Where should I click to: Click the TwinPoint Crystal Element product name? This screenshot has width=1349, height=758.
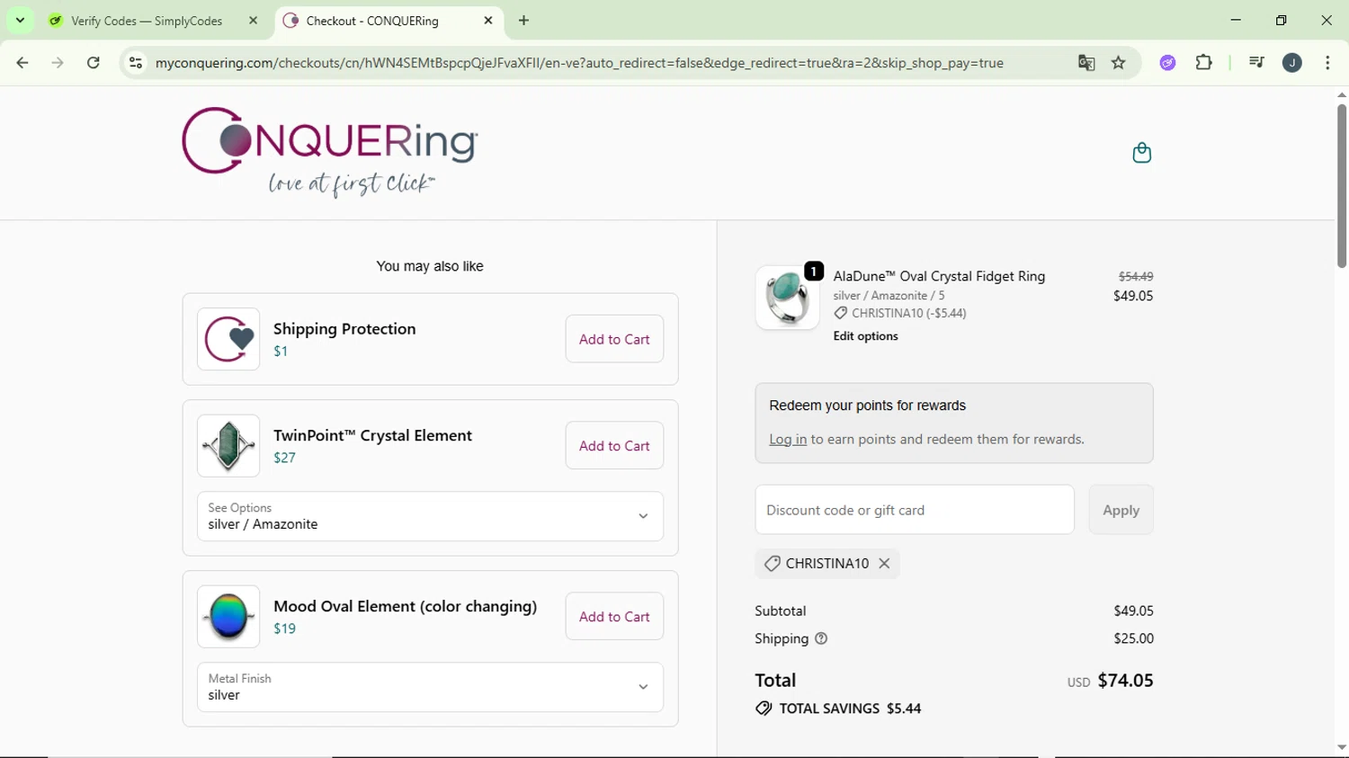pyautogui.click(x=372, y=436)
